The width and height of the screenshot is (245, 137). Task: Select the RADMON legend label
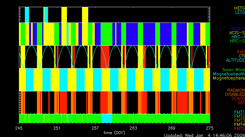pos(236,90)
